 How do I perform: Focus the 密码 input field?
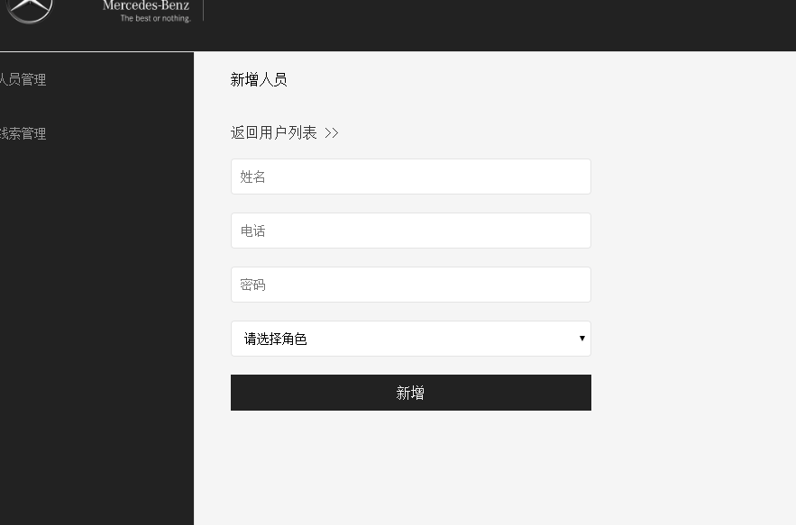click(410, 285)
